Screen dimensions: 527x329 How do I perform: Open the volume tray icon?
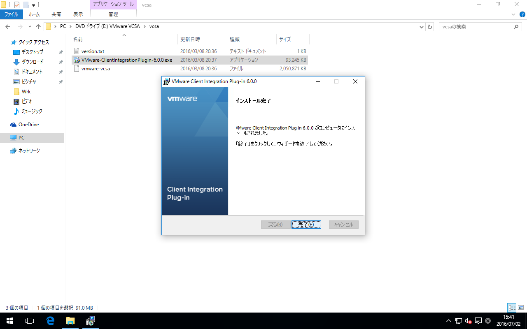point(469,321)
